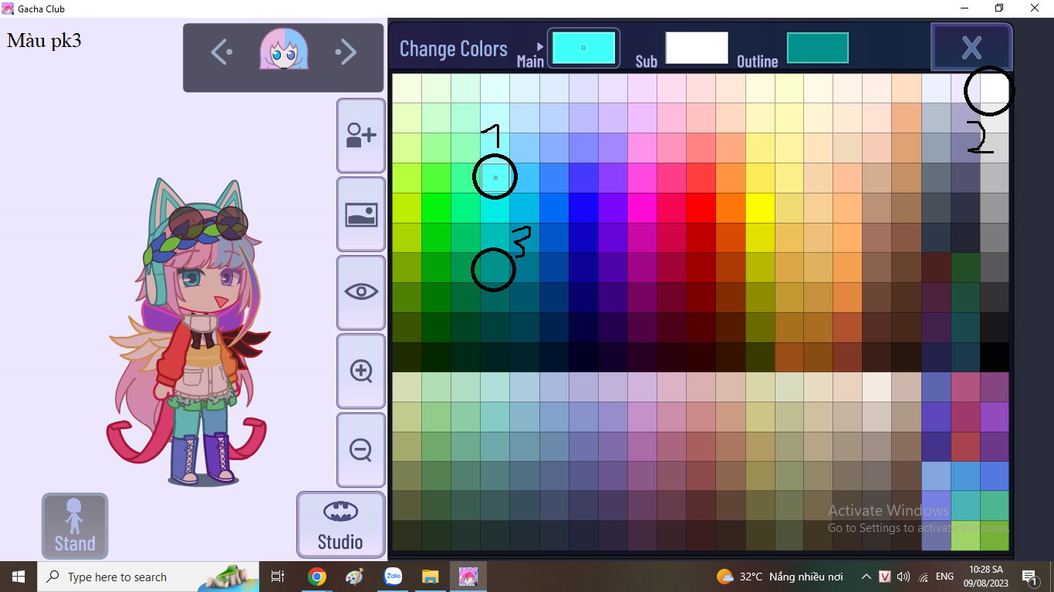The image size is (1054, 592).
Task: Toggle the eye visibility button
Action: tap(360, 292)
